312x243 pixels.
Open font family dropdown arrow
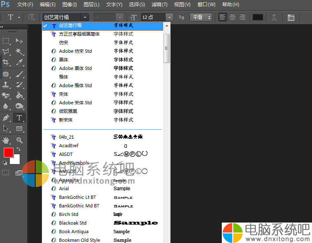point(85,17)
